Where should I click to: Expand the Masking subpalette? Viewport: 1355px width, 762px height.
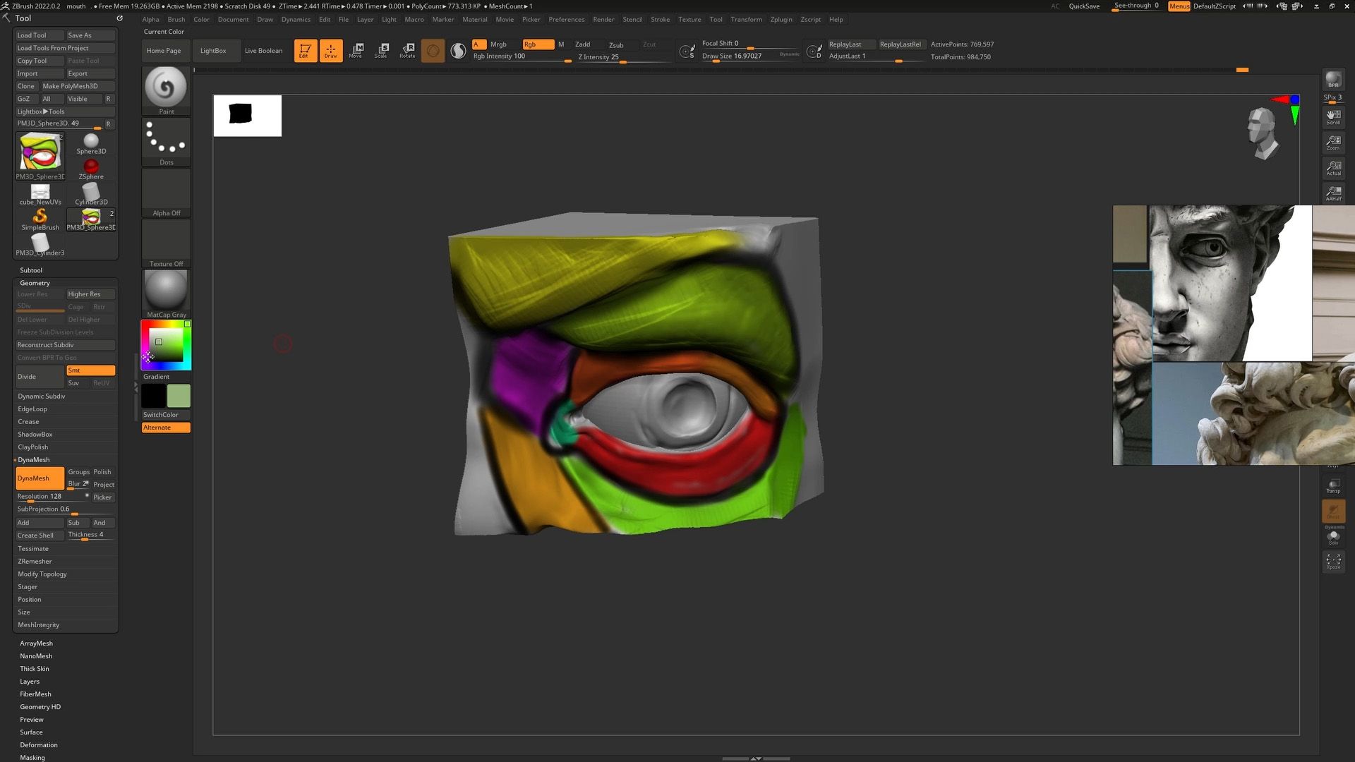coord(32,757)
